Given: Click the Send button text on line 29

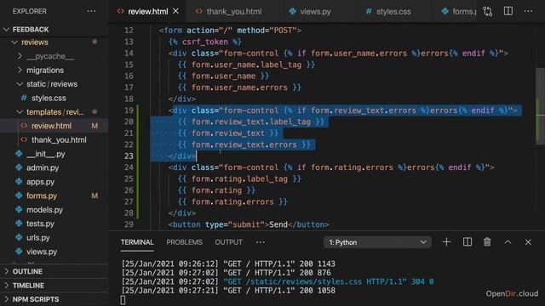Looking at the screenshot, I should 278,224.
